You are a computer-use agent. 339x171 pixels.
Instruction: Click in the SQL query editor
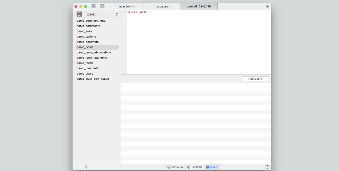(x=198, y=42)
